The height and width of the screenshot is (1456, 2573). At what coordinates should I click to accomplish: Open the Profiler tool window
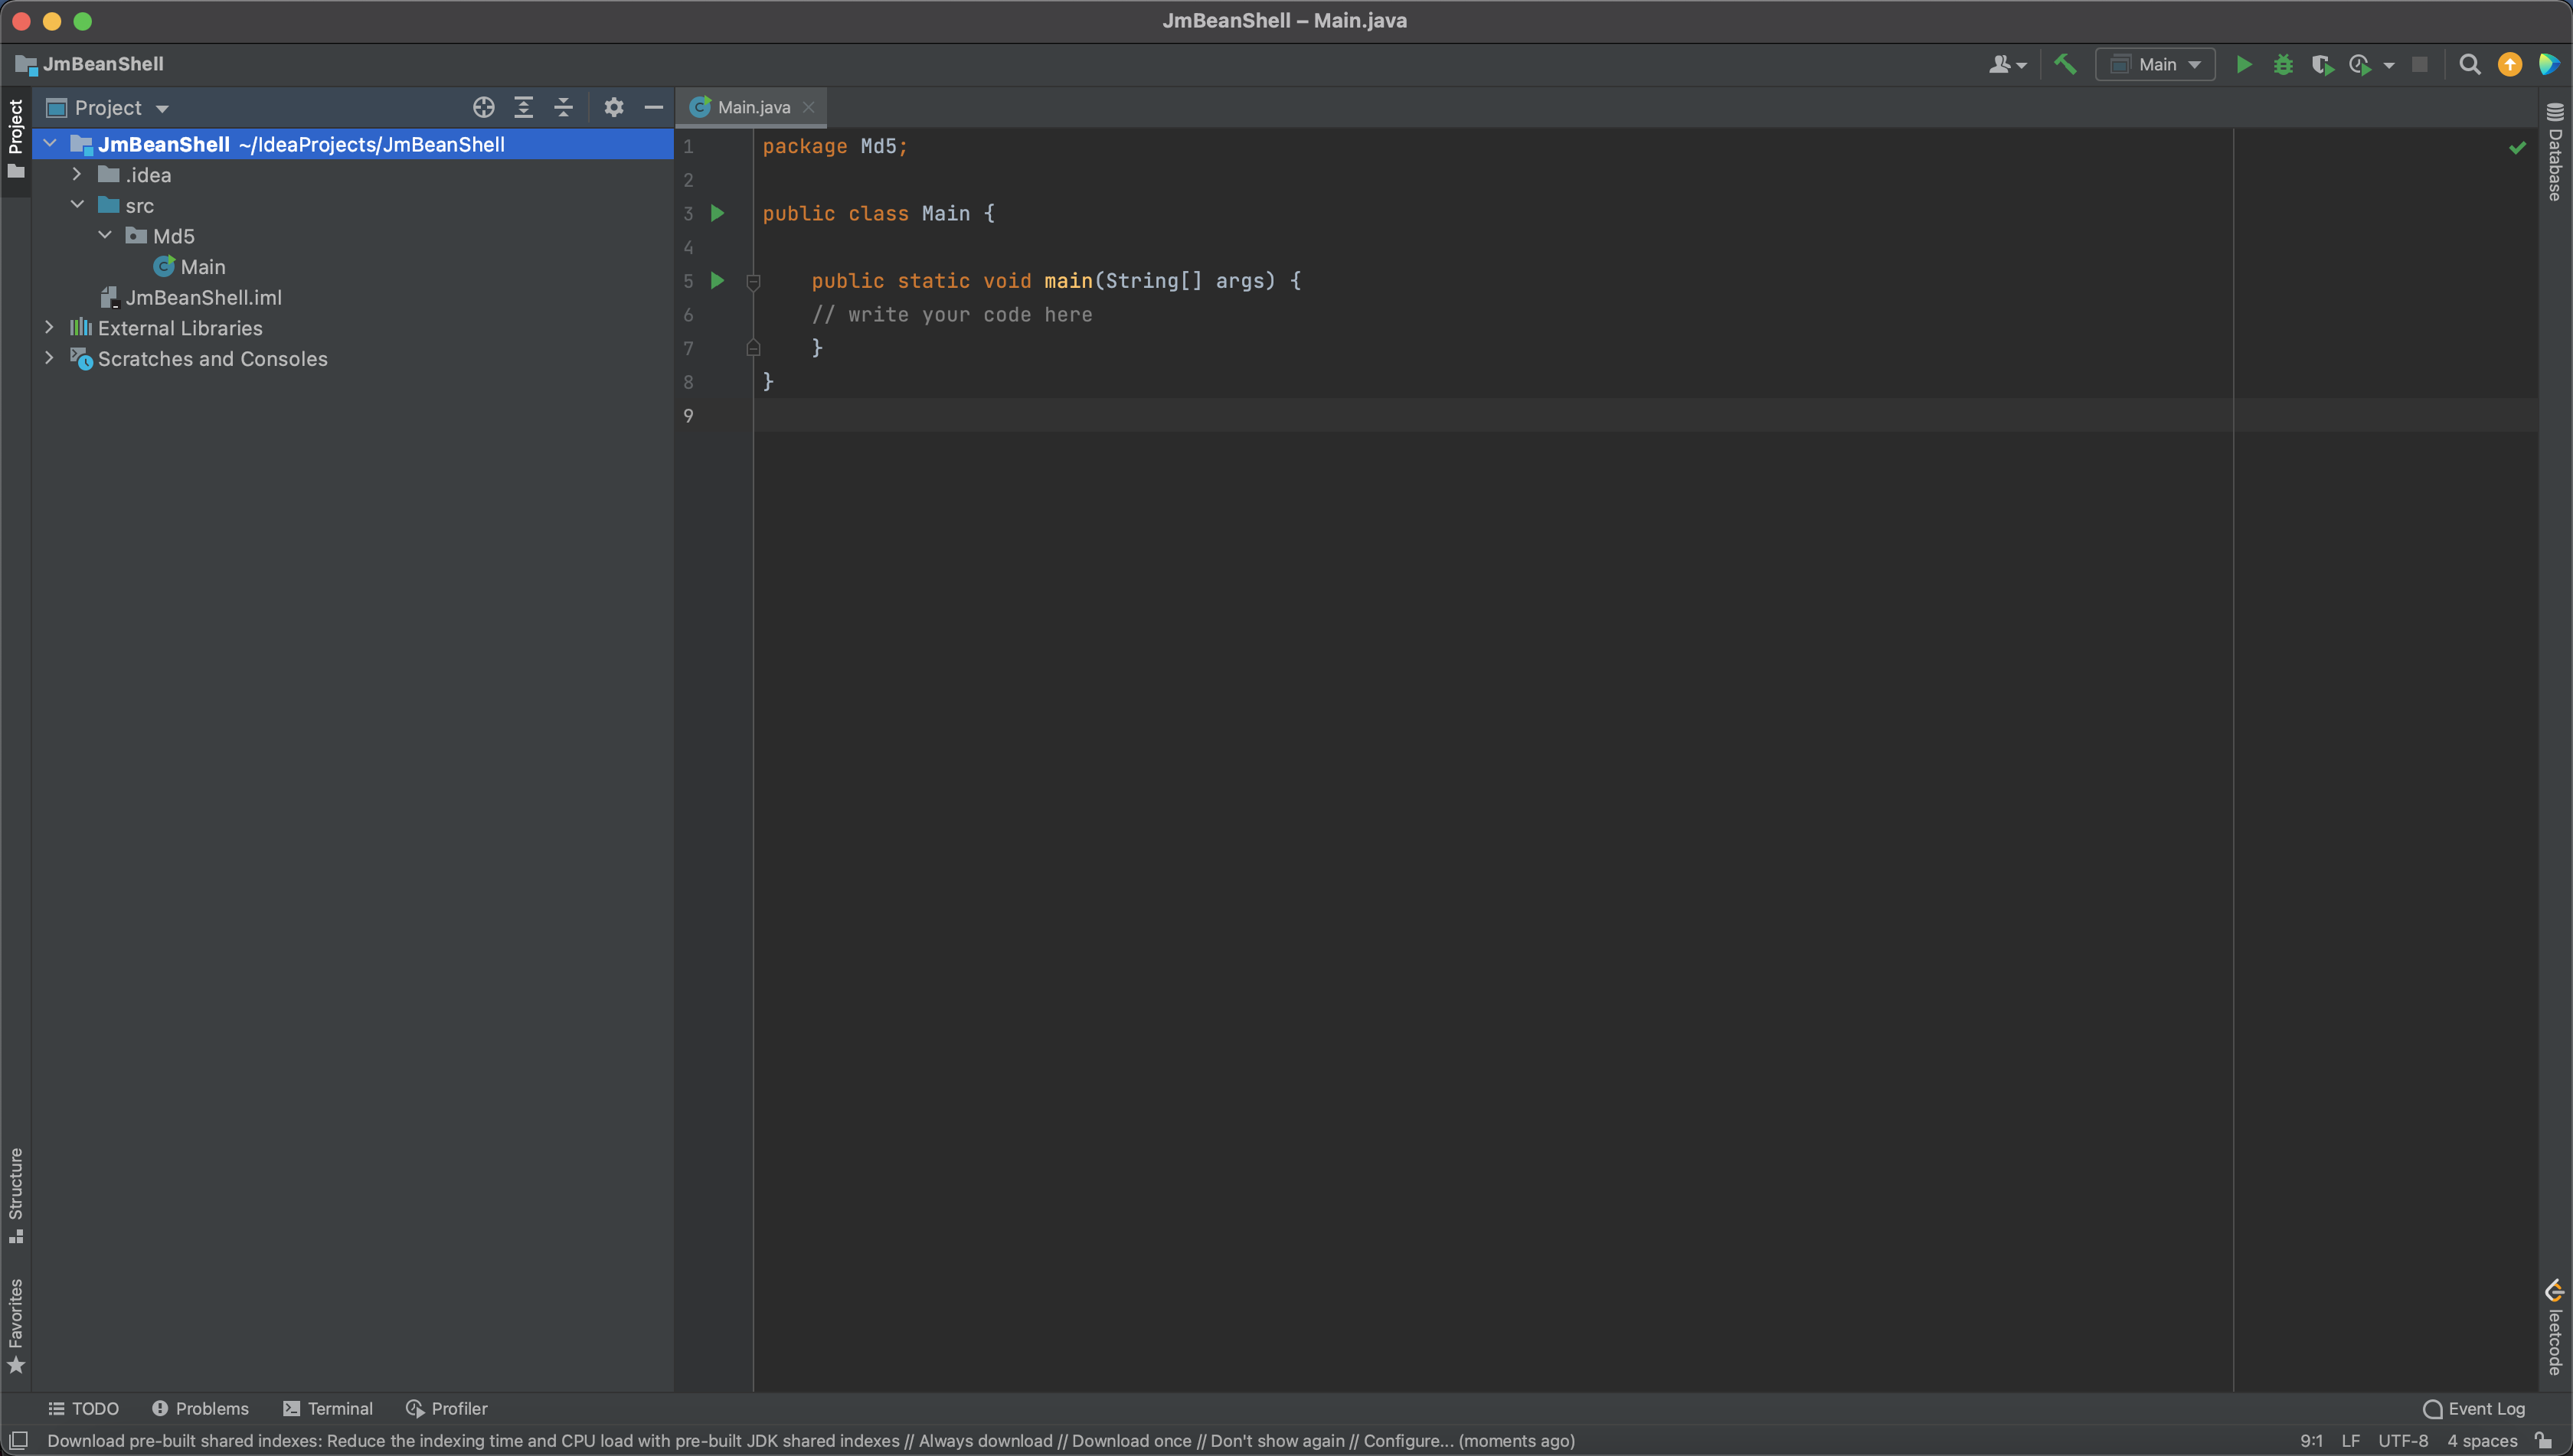[447, 1408]
